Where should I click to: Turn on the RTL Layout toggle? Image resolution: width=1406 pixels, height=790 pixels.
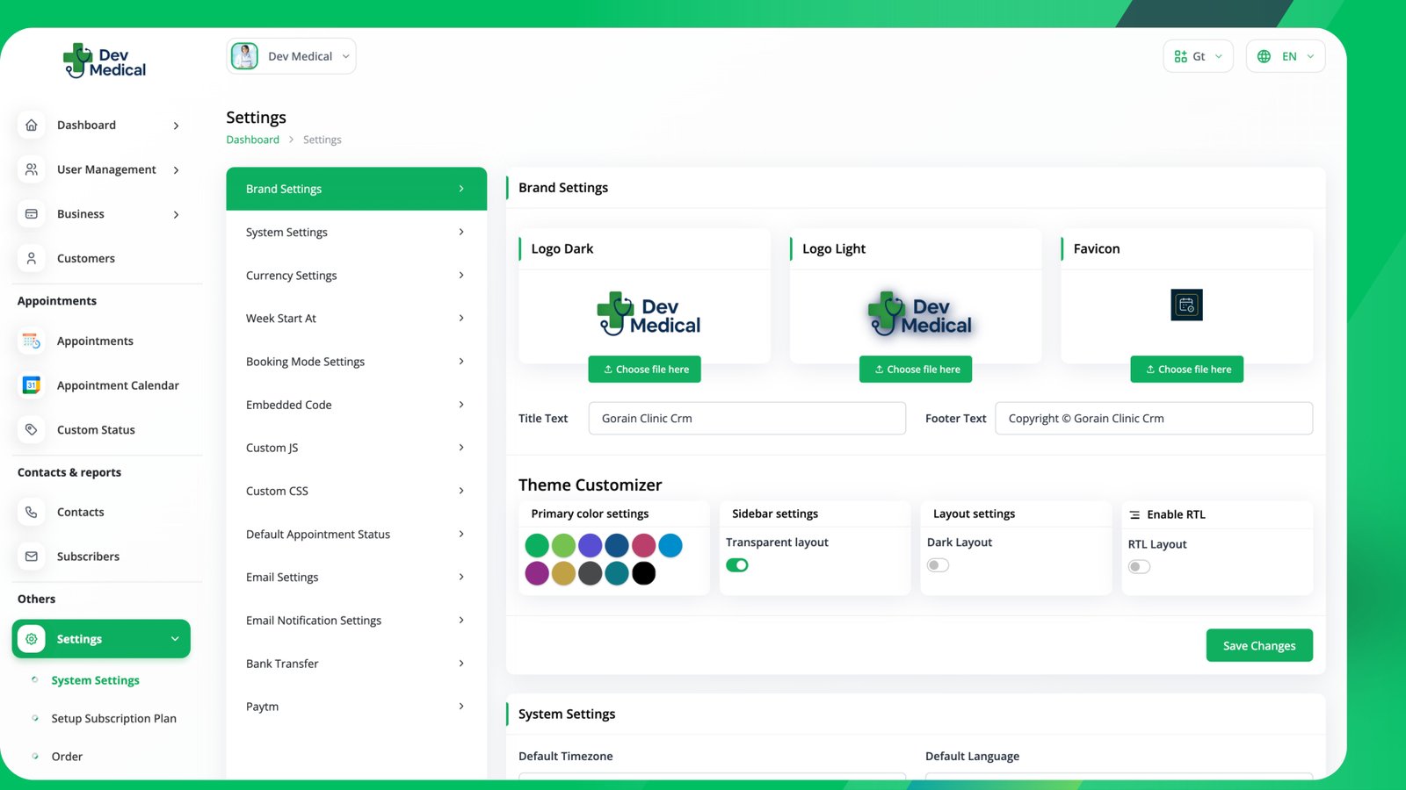point(1139,567)
